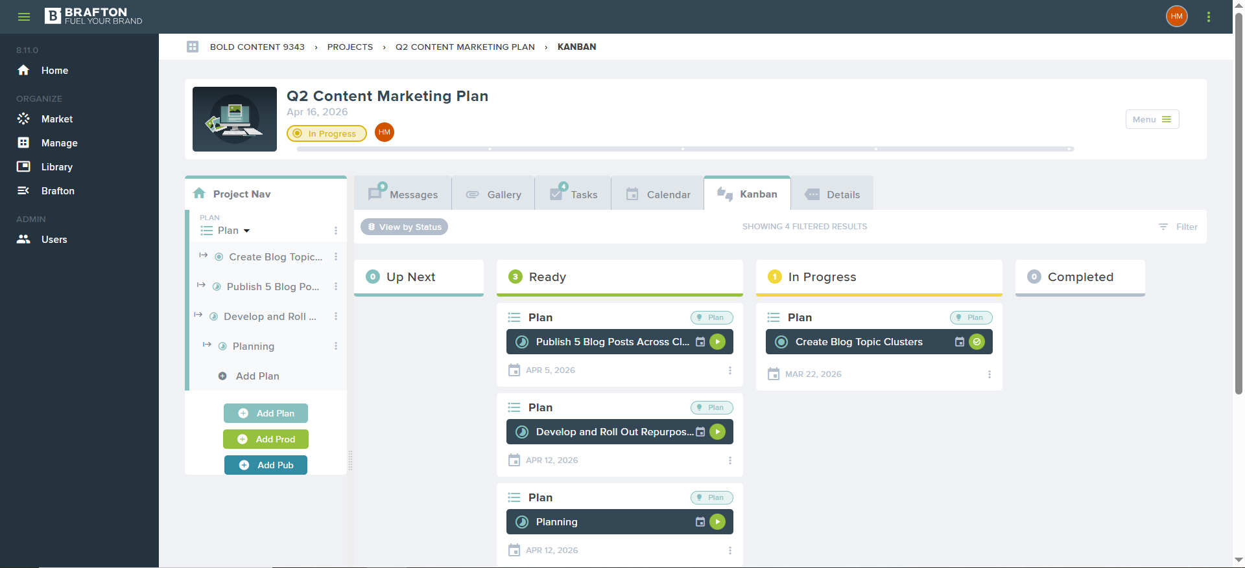Click the project progress bar
This screenshot has height=568, width=1245.
coord(685,149)
